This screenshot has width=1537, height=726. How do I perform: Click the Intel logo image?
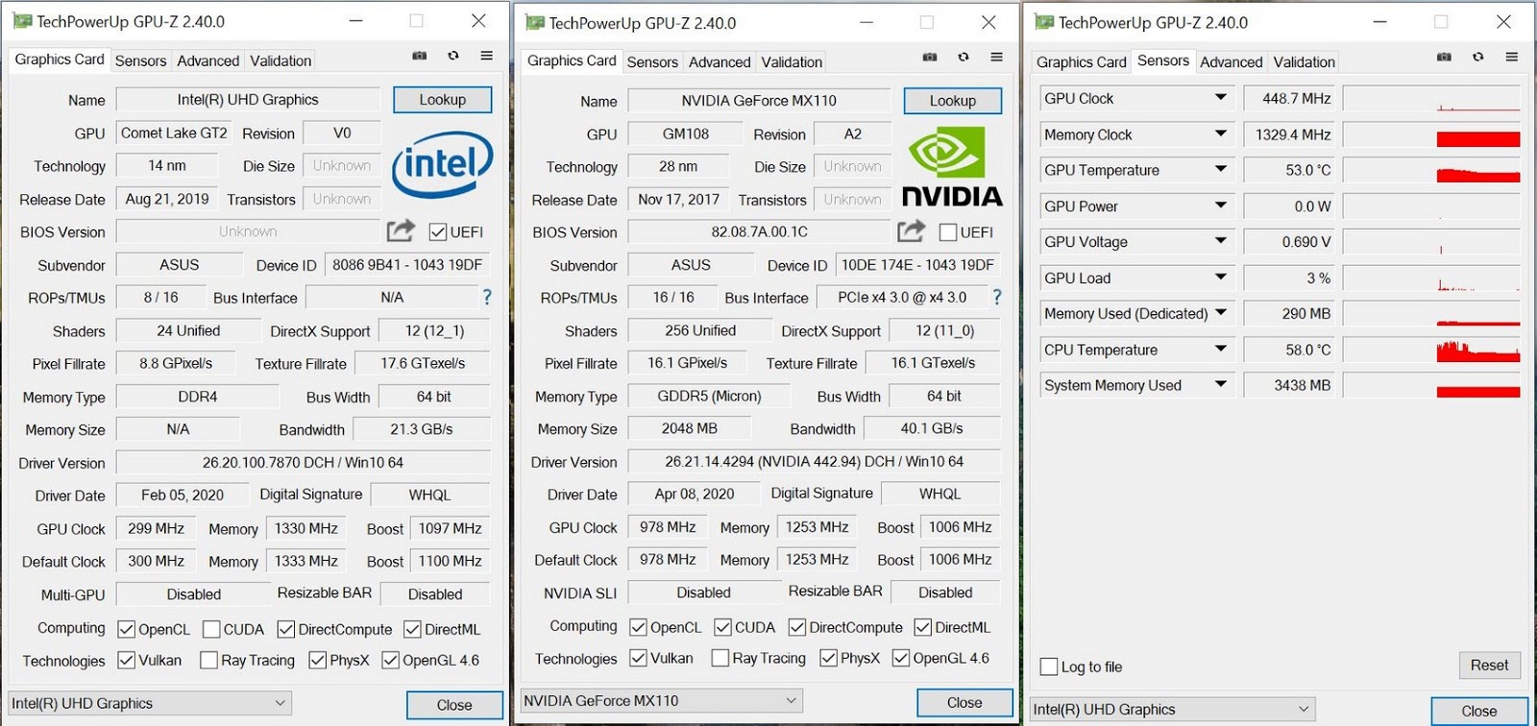coord(442,165)
